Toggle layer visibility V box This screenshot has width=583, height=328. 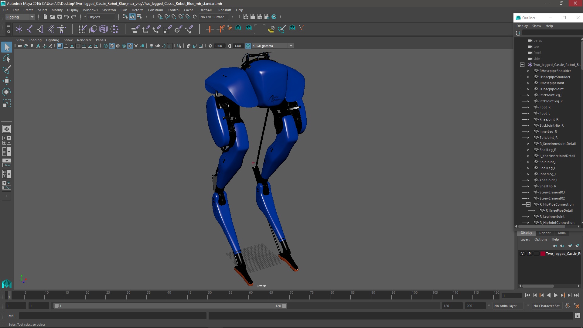coord(522,254)
